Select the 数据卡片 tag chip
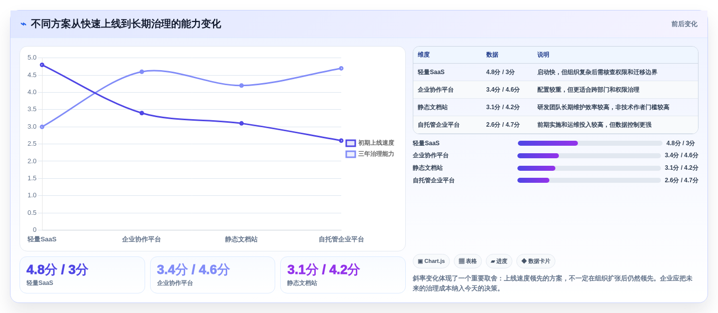Viewport: 718px width, 313px height. coord(536,261)
